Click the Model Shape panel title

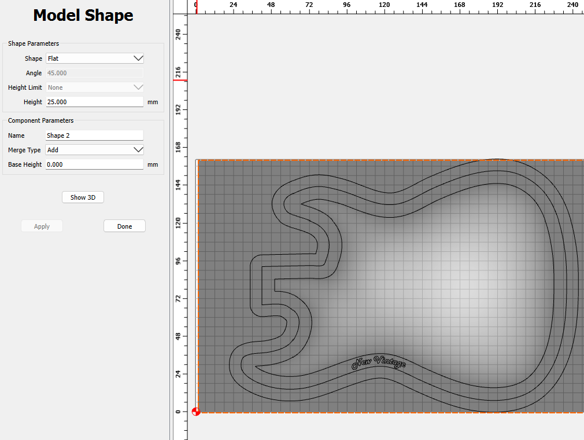(x=83, y=16)
